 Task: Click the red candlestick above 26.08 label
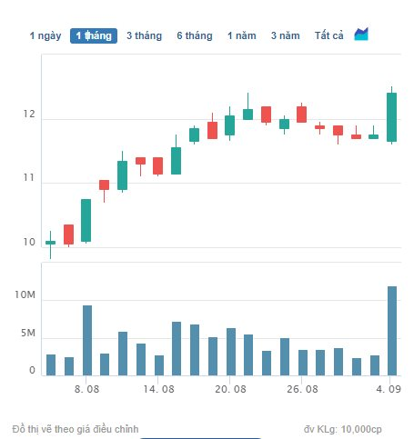point(301,115)
